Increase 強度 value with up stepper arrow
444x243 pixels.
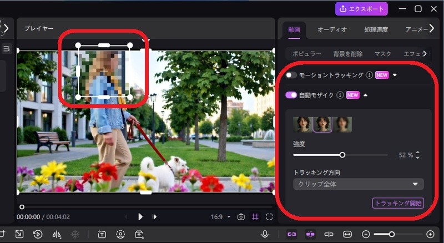point(418,153)
